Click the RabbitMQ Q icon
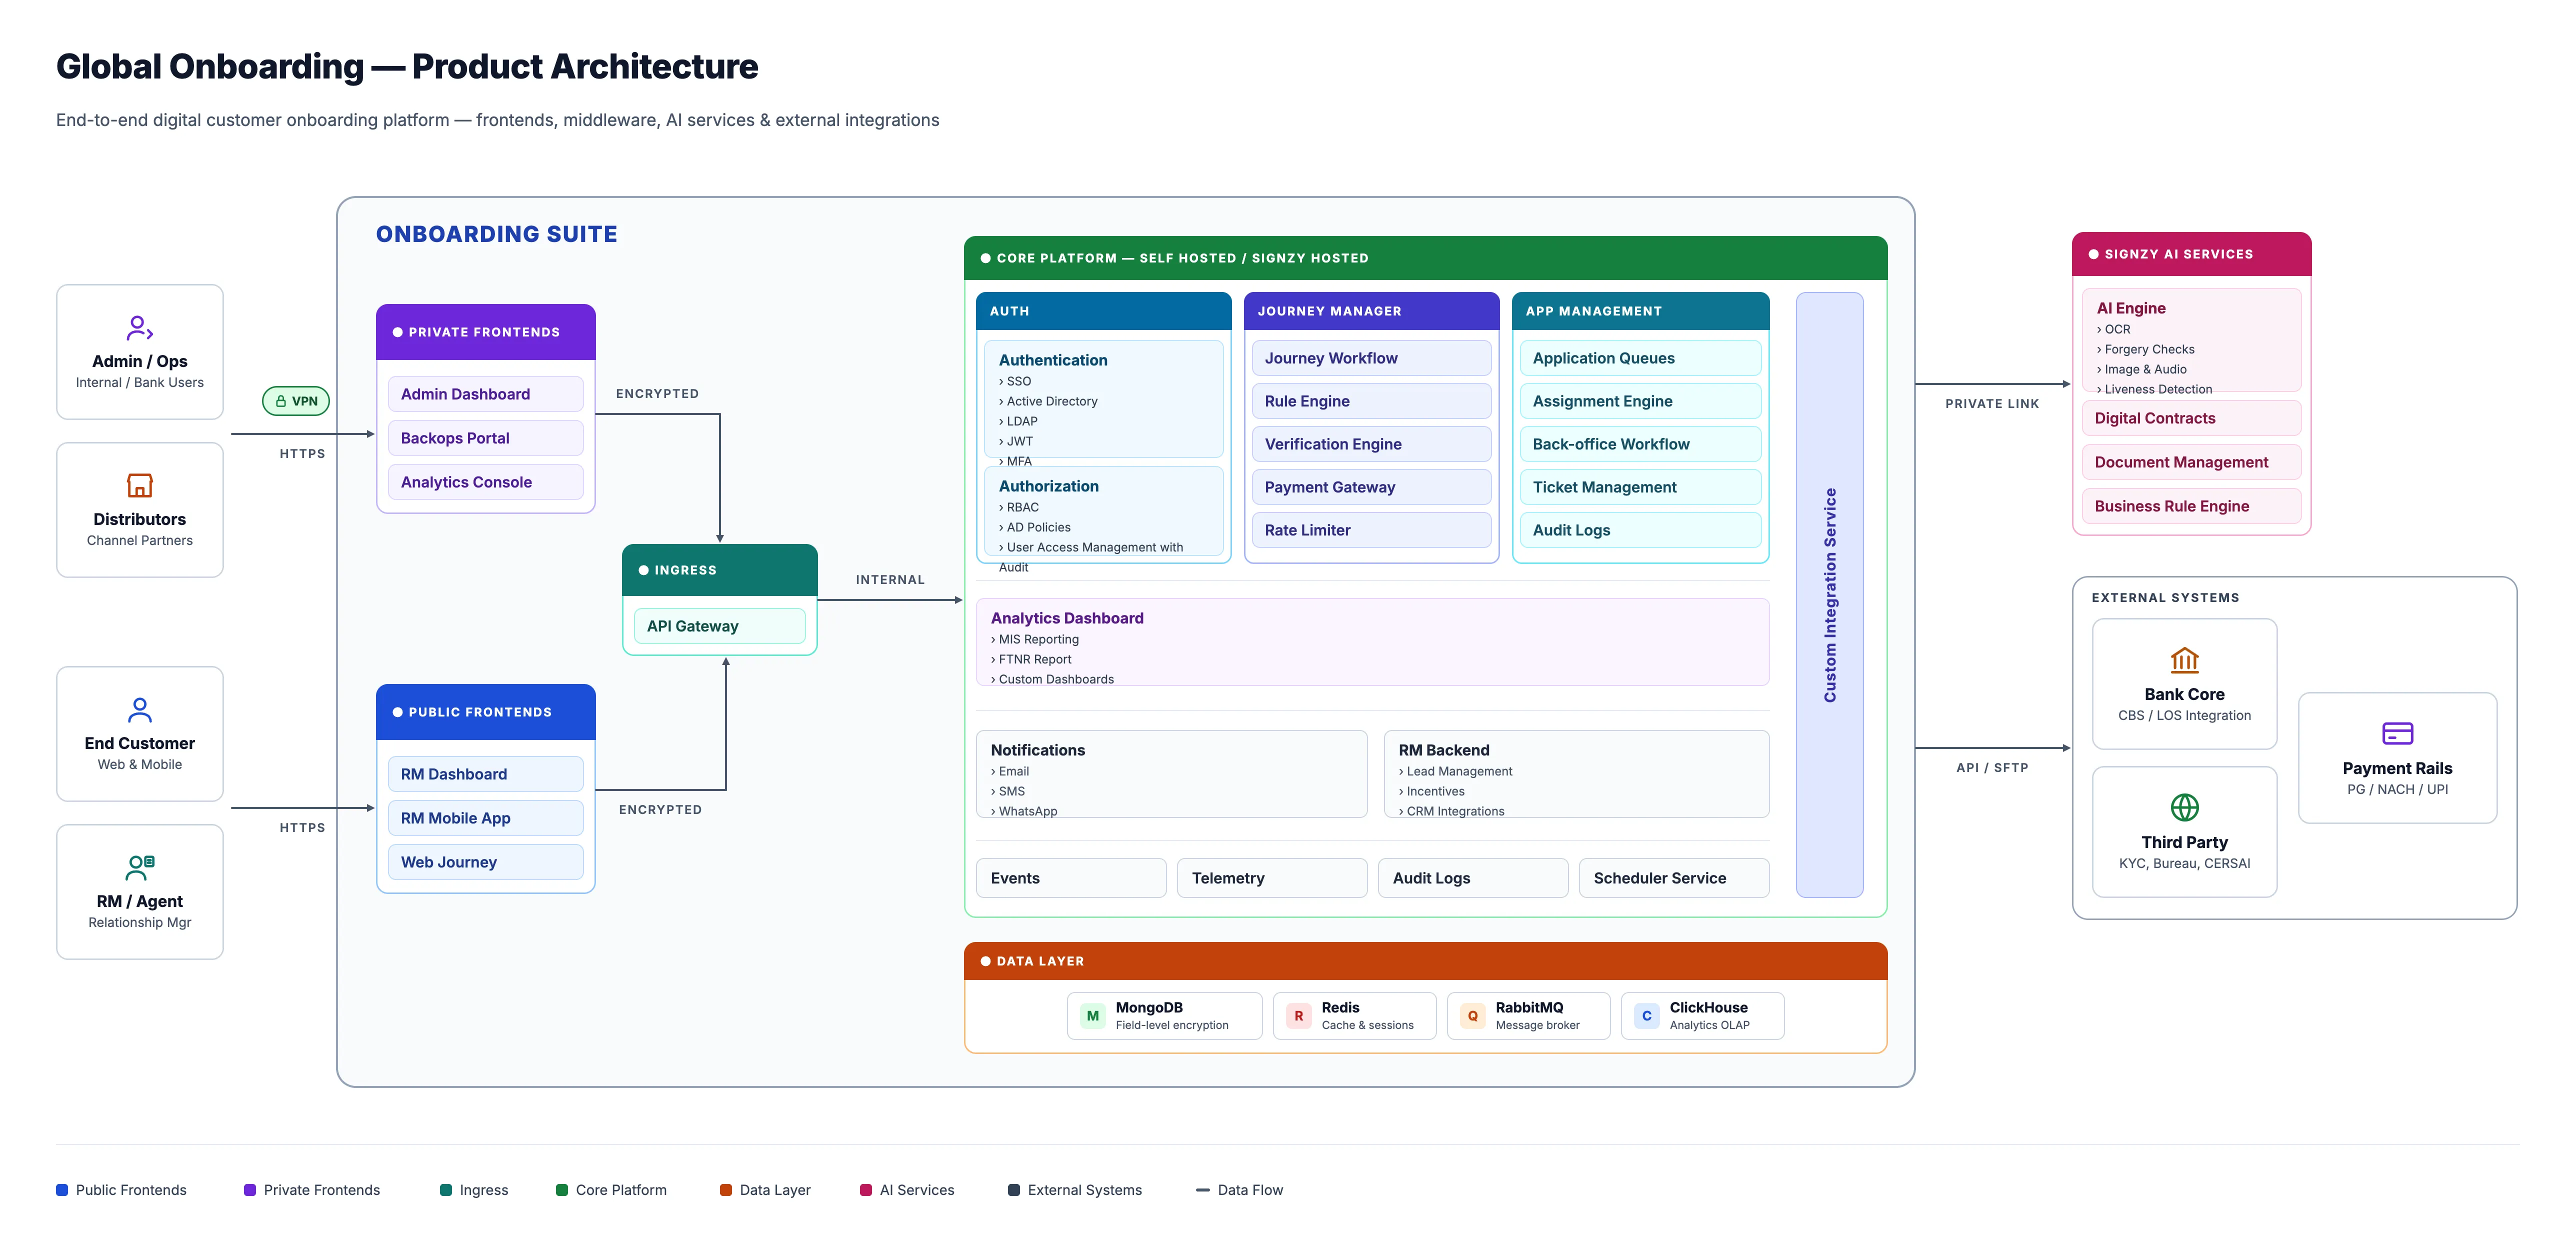This screenshot has height=1240, width=2576. click(x=1473, y=1016)
